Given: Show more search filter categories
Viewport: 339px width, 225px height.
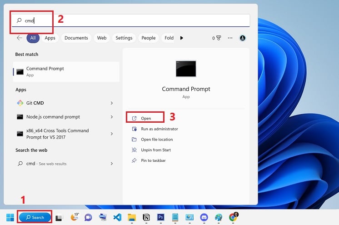Looking at the screenshot, I should 182,38.
